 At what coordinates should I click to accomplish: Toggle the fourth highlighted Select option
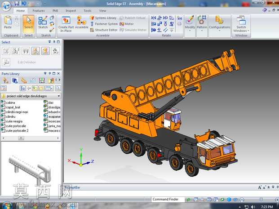35,51
